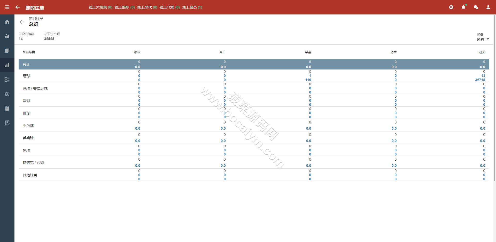Open the documents stack sidebar icon
Image resolution: width=496 pixels, height=242 pixels.
click(7, 51)
